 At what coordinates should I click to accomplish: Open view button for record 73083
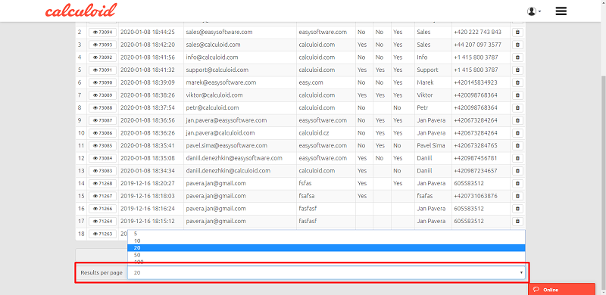tap(102, 171)
